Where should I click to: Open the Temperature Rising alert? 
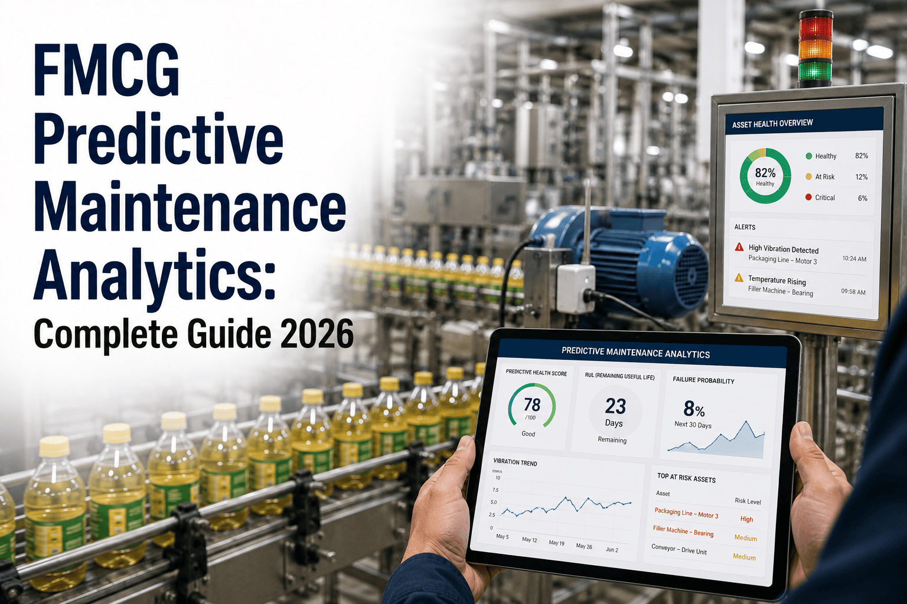(x=800, y=285)
